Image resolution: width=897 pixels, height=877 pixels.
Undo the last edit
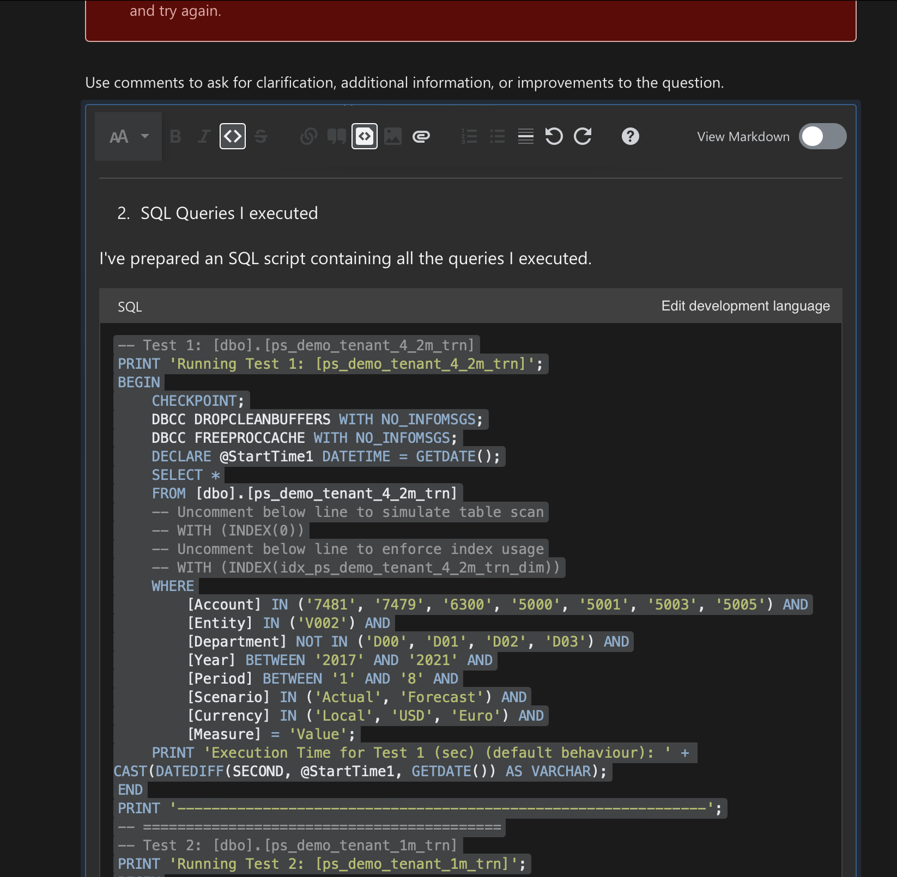(554, 136)
